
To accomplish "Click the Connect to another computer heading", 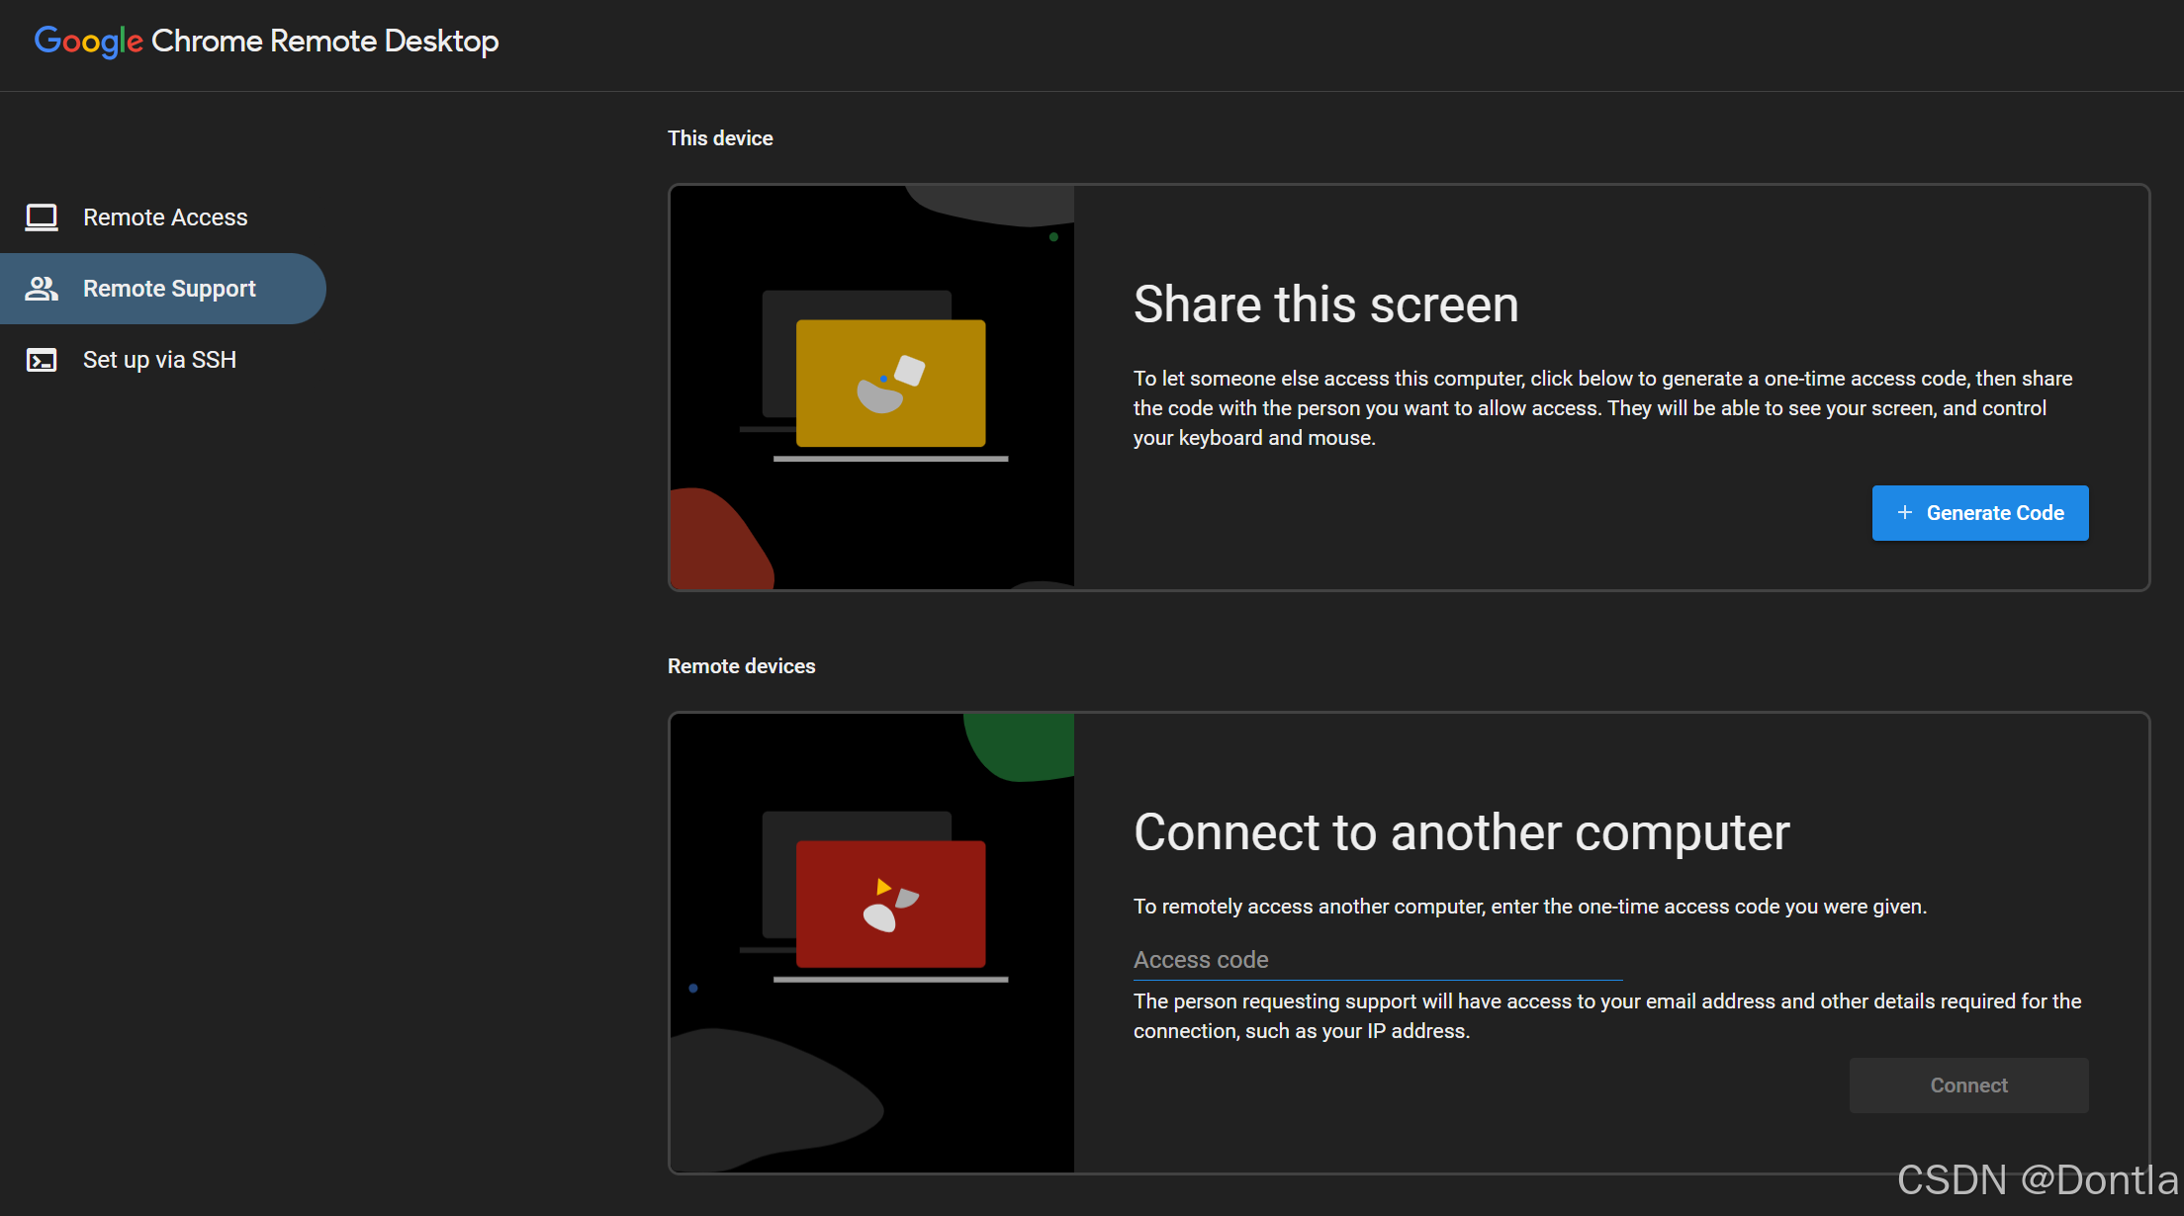I will click(x=1461, y=831).
